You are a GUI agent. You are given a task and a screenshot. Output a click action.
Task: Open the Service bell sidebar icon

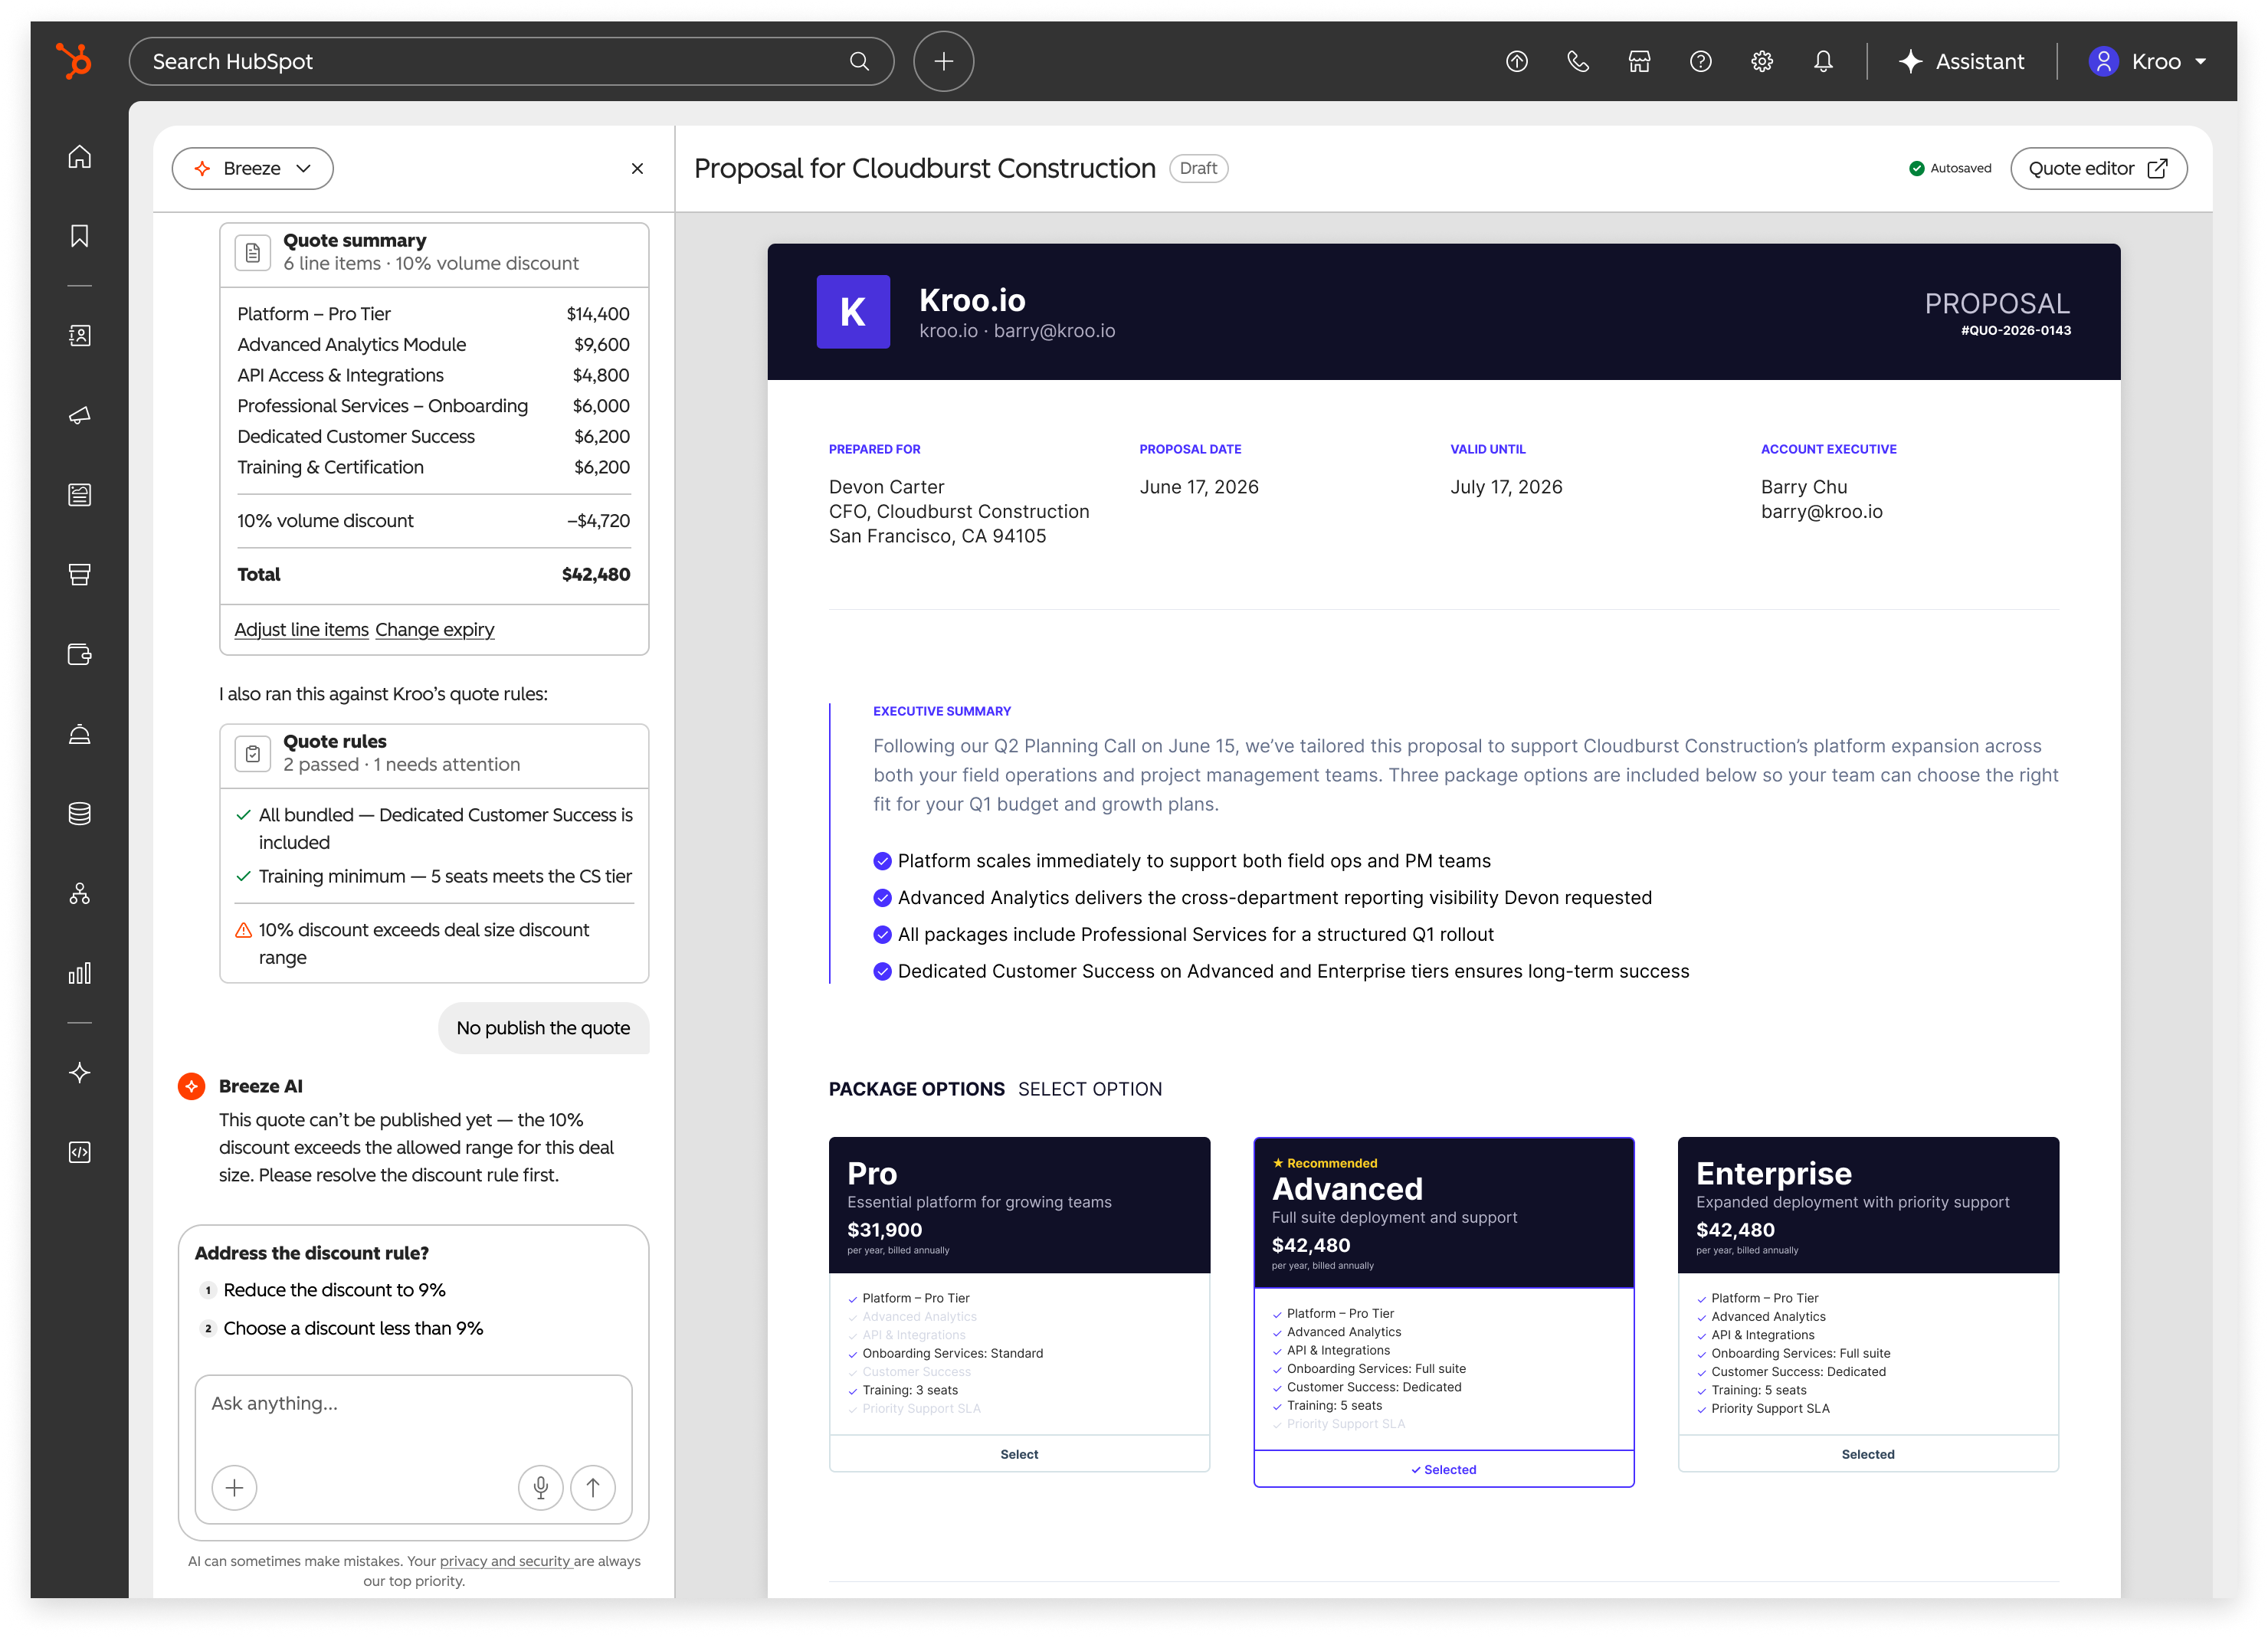(x=80, y=734)
